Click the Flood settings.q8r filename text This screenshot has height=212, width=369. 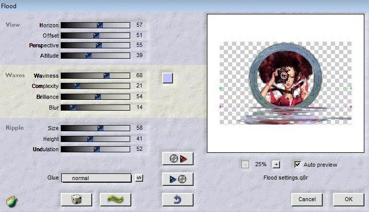(286, 178)
